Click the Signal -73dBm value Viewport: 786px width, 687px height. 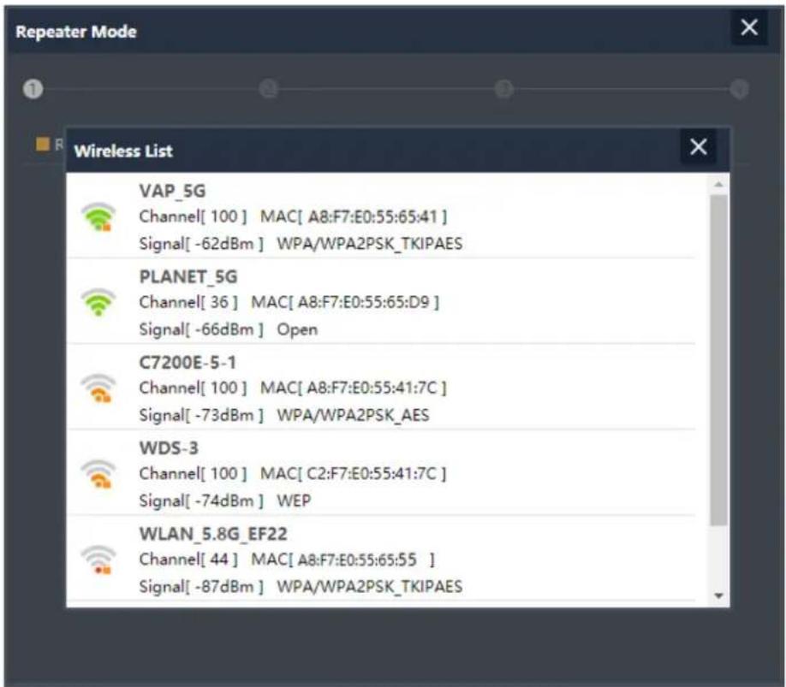(201, 415)
